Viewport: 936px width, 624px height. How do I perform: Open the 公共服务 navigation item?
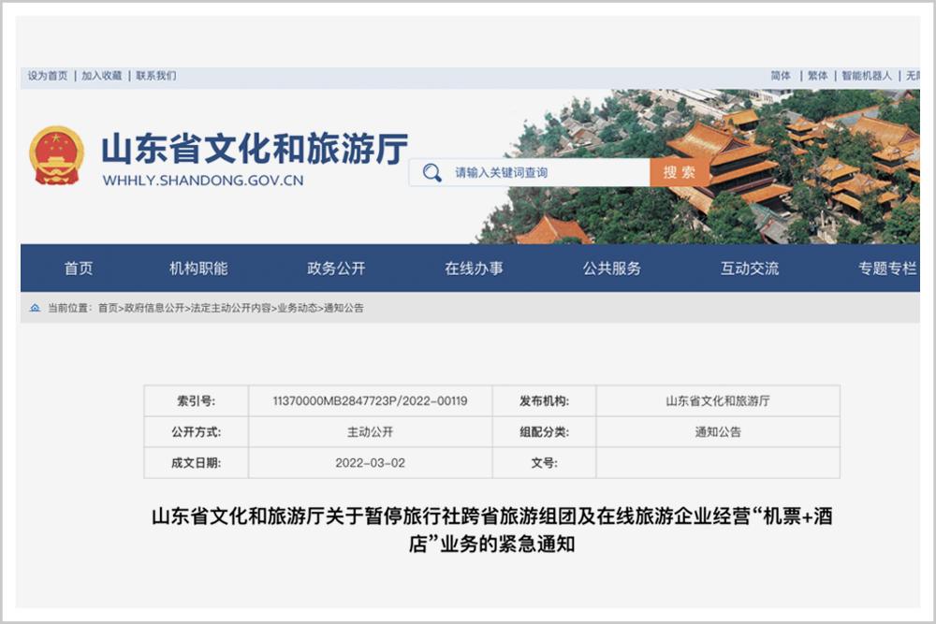pos(612,268)
